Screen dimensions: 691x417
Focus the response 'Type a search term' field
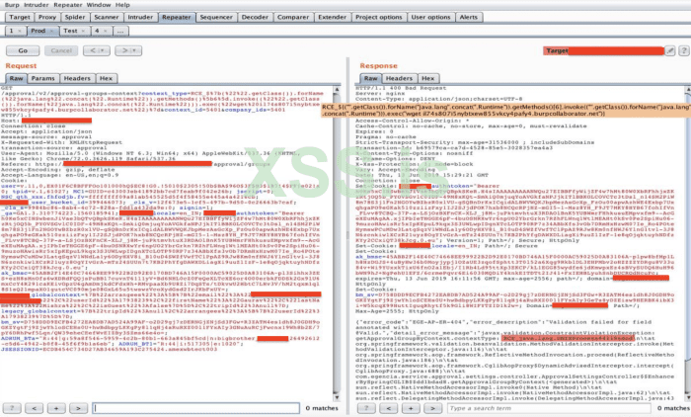coord(550,408)
